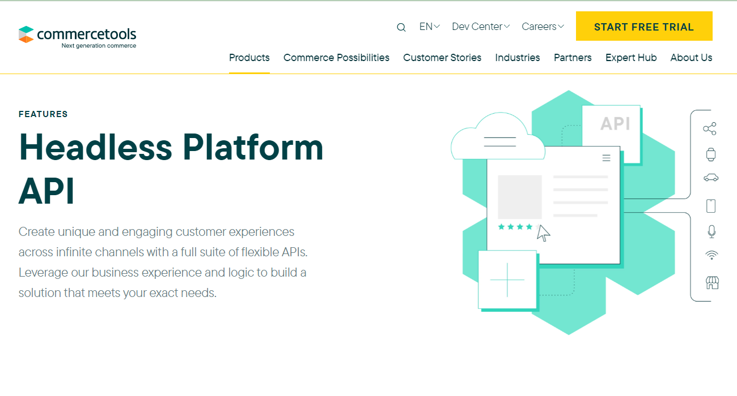Click the mouse cursor graphic
The width and height of the screenshot is (737, 396).
click(544, 233)
